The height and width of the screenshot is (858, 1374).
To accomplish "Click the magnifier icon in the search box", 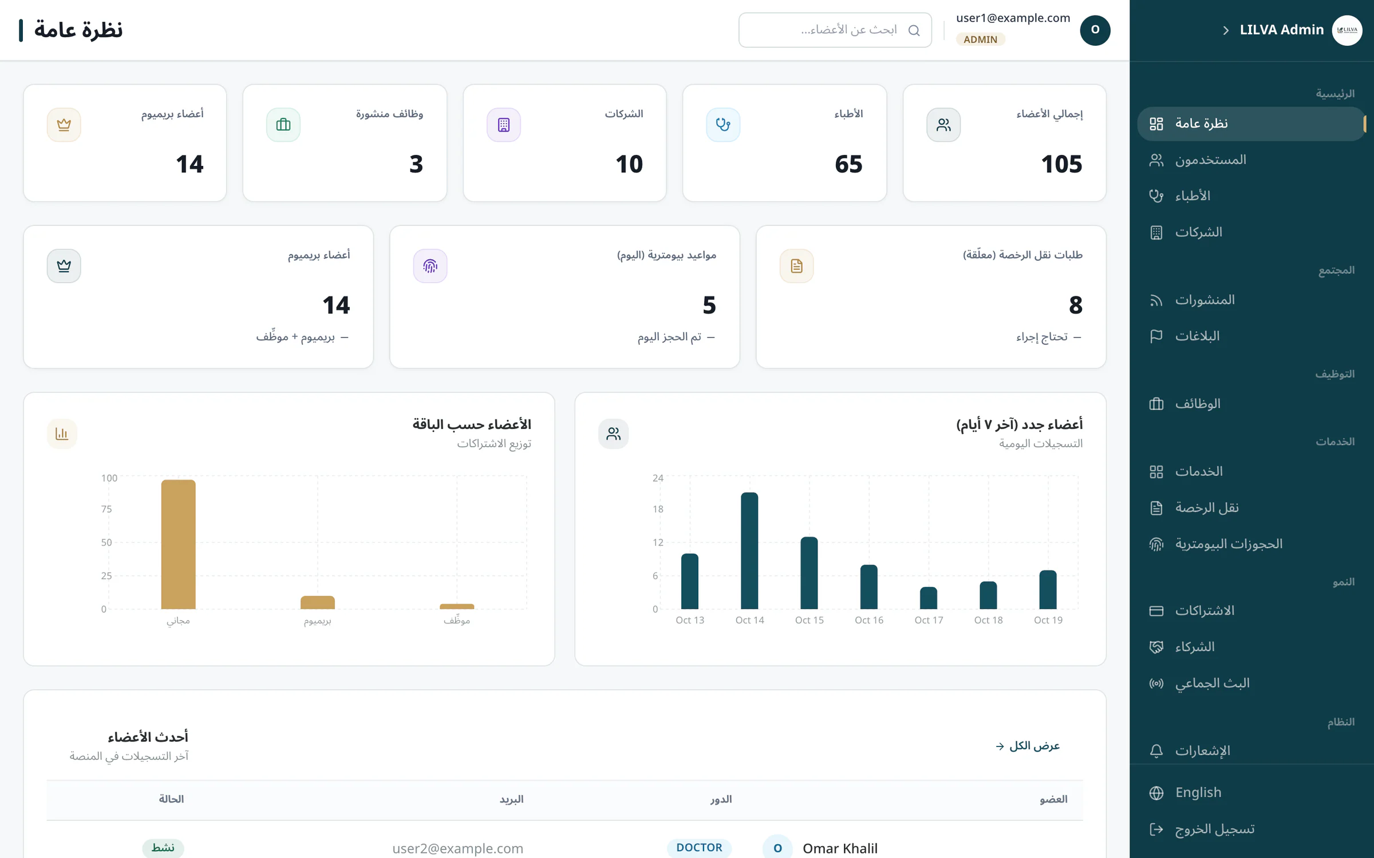I will [914, 30].
